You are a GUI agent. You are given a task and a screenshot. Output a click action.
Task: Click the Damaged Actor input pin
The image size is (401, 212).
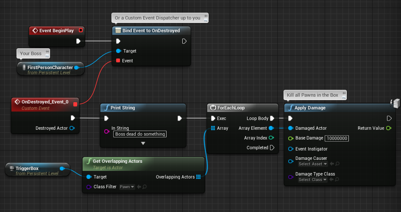click(290, 128)
